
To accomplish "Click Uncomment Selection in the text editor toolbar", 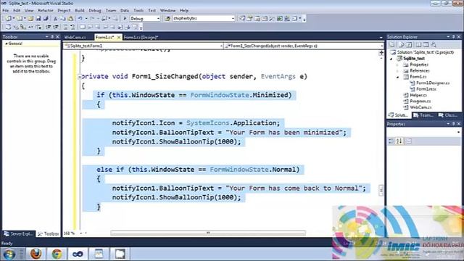I will pos(72,27).
